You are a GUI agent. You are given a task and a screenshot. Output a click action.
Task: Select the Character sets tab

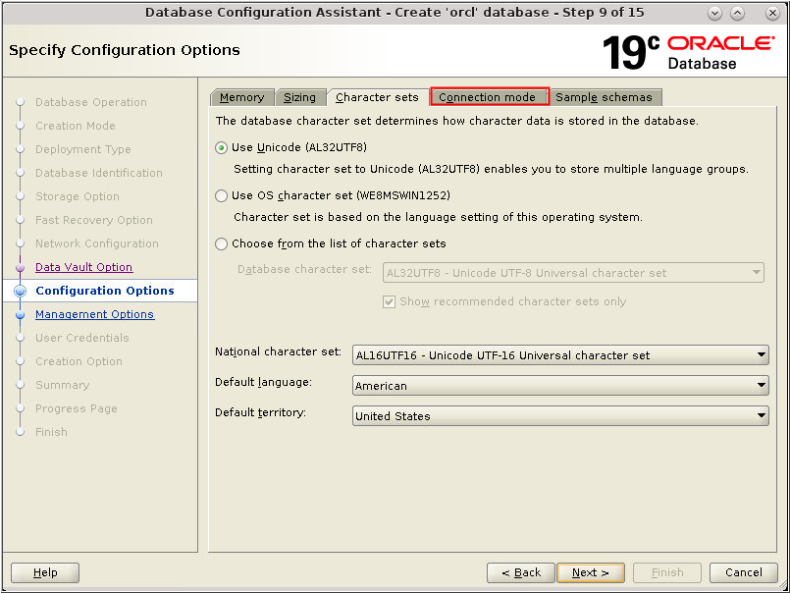coord(377,97)
